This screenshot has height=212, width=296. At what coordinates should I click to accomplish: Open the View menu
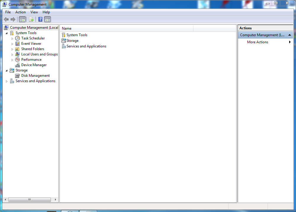(34, 12)
